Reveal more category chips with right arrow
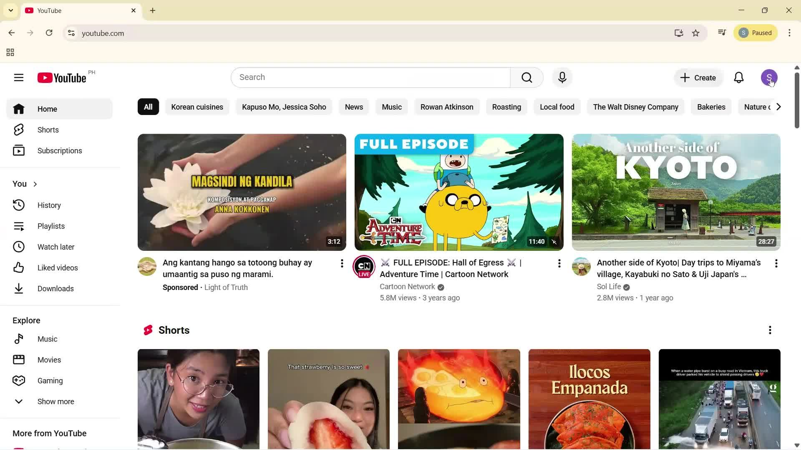 point(778,107)
